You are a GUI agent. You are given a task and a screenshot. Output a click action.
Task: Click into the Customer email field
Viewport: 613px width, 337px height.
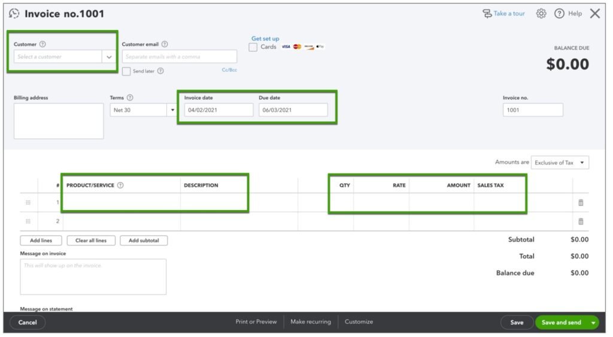[180, 57]
